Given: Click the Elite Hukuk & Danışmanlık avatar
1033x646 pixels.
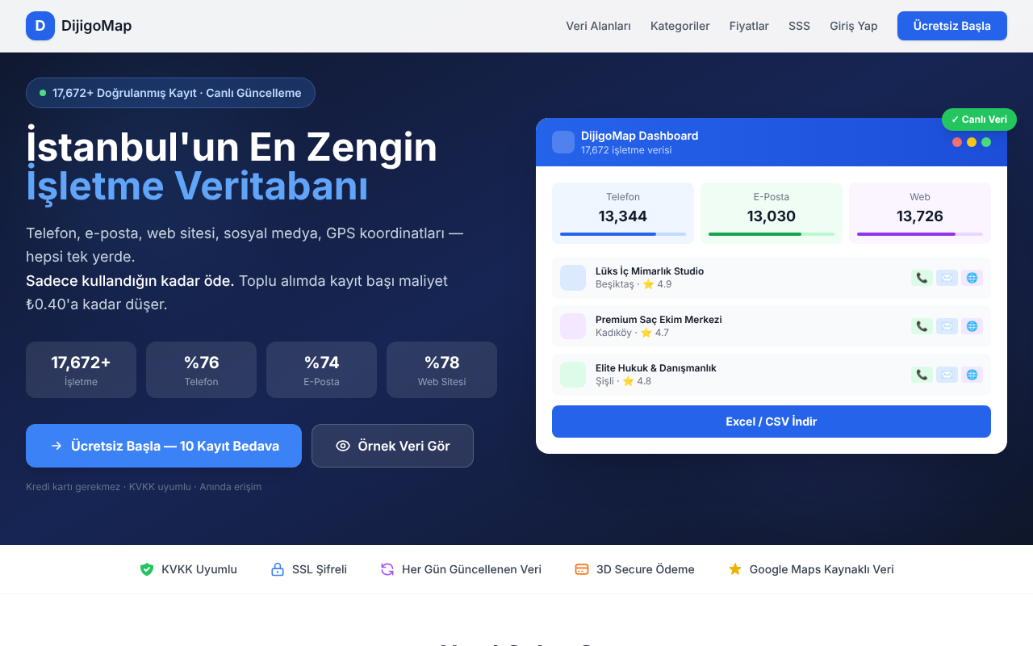Looking at the screenshot, I should pos(573,375).
